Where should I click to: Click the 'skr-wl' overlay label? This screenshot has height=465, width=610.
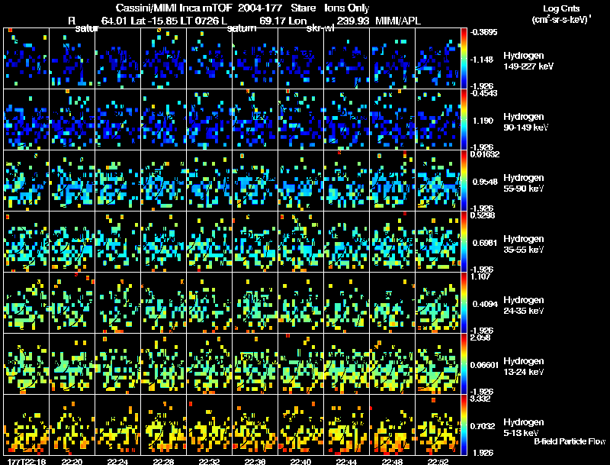click(x=320, y=28)
